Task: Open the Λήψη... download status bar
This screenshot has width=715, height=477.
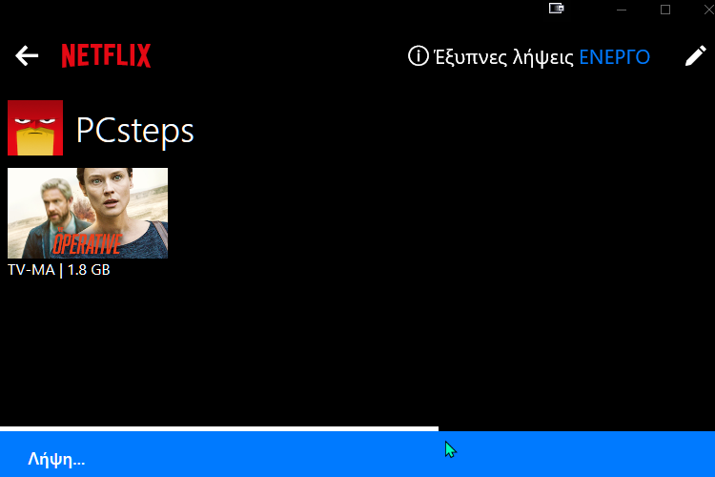Action: pos(357,454)
